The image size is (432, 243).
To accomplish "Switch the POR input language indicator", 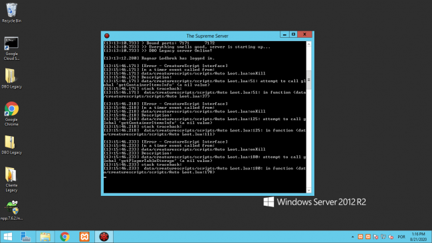I will click(x=401, y=236).
